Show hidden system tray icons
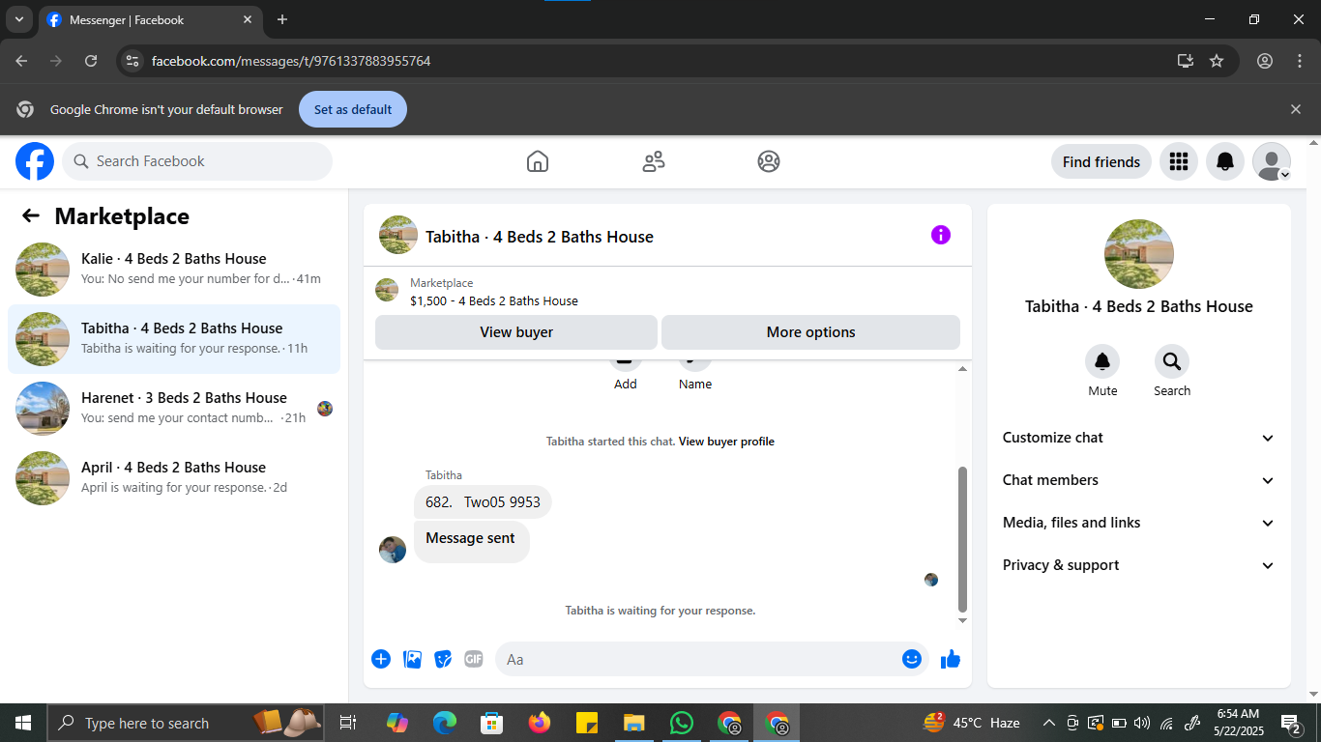 click(1048, 723)
